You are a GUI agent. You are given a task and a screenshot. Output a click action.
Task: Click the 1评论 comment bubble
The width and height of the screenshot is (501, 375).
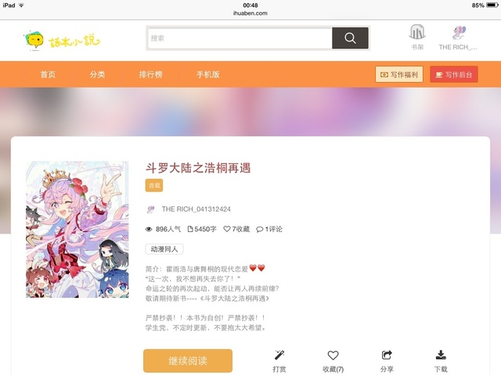[269, 229]
